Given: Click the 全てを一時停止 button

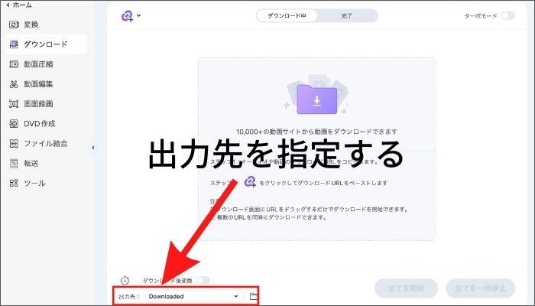Looking at the screenshot, I should point(481,288).
